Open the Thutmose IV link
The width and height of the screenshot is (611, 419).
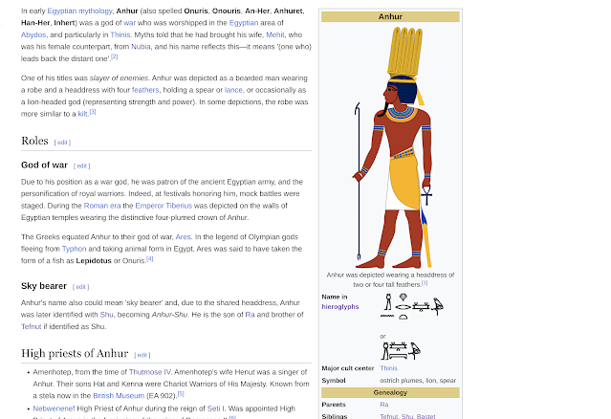point(149,372)
